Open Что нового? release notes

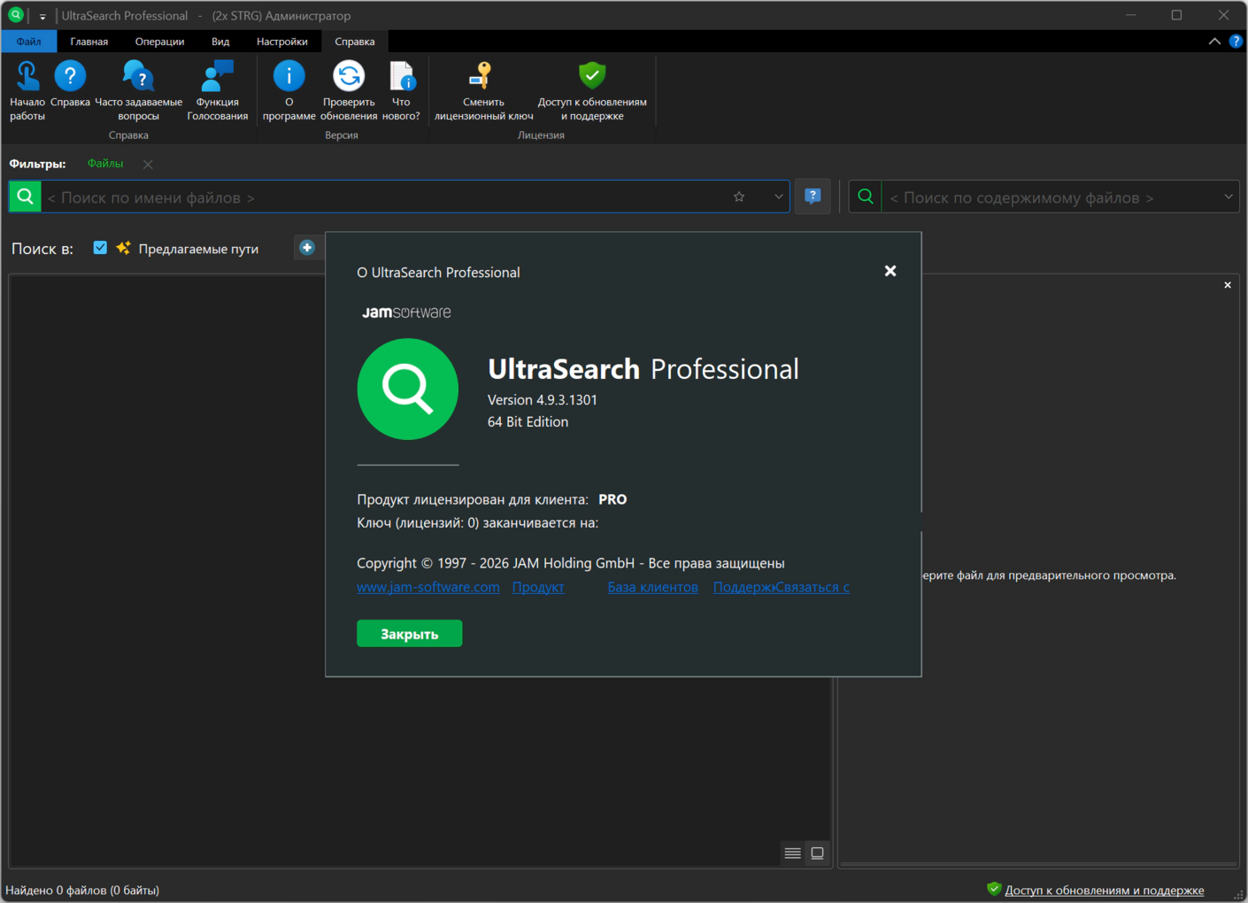pyautogui.click(x=401, y=90)
